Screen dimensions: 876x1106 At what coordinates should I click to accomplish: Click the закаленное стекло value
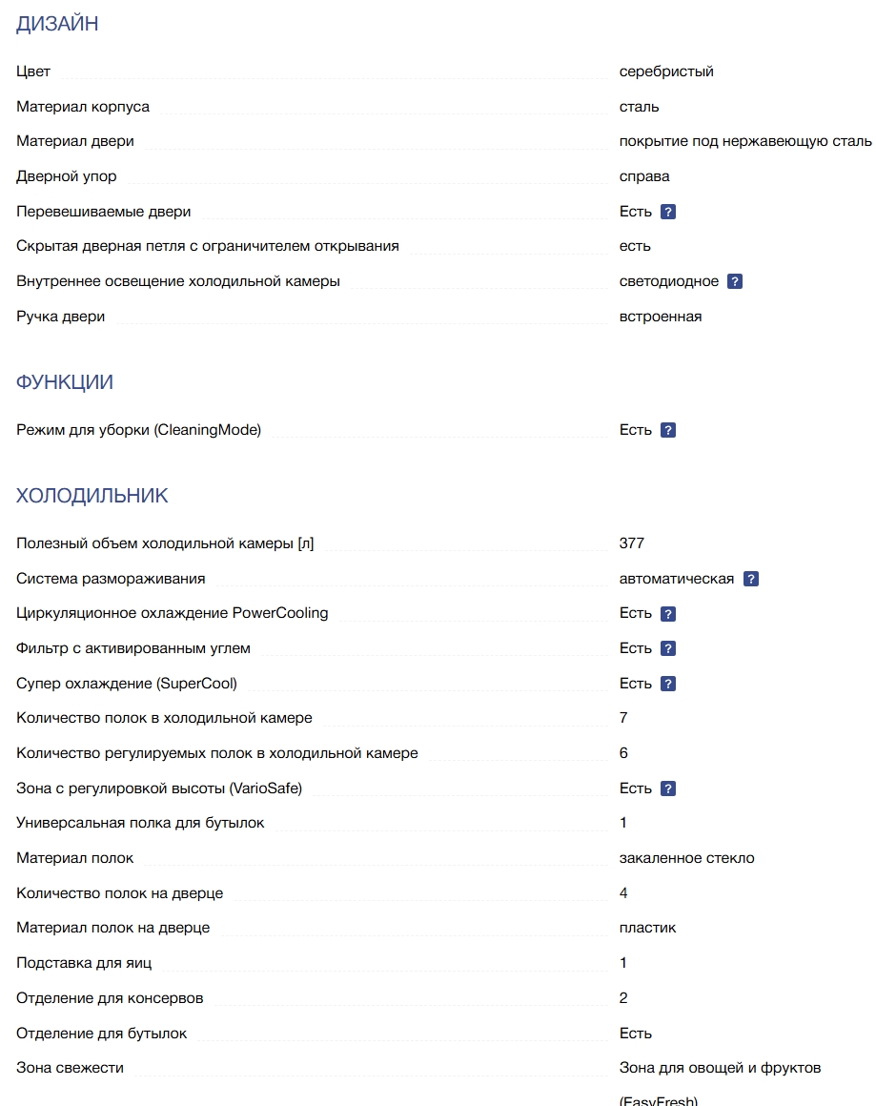coord(686,858)
